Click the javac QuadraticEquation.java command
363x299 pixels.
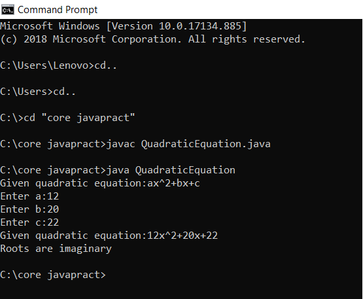pyautogui.click(x=188, y=144)
